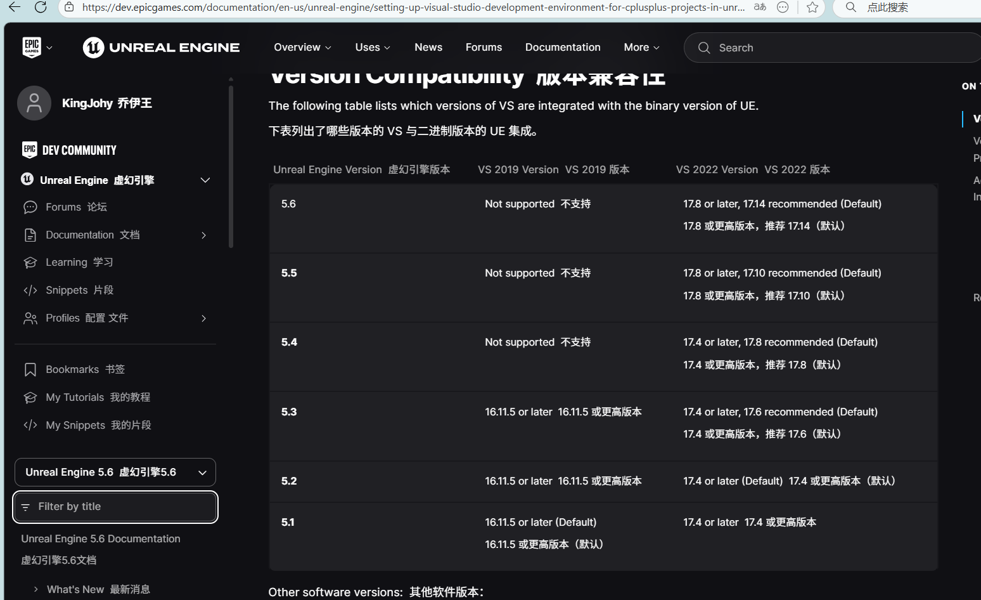Click the Profiles people icon

tap(30, 318)
